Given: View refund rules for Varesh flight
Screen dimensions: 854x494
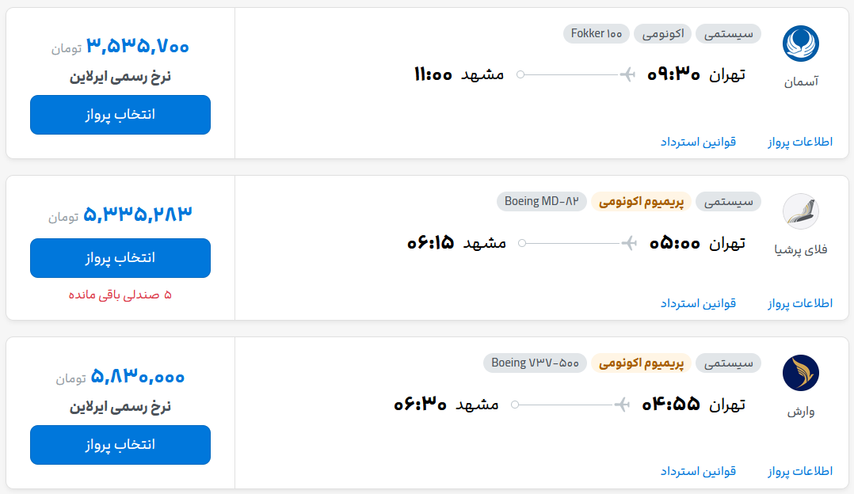Looking at the screenshot, I should [x=698, y=471].
